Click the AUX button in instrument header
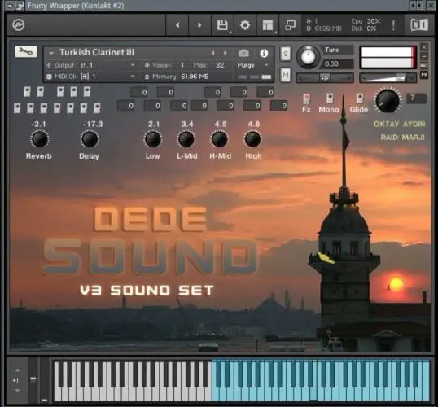This screenshot has width=438, height=407. click(424, 66)
